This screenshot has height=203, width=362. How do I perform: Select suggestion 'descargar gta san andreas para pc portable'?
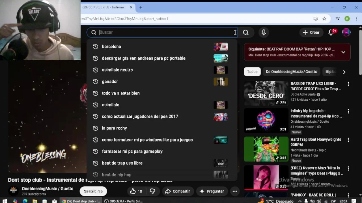pyautogui.click(x=162, y=58)
